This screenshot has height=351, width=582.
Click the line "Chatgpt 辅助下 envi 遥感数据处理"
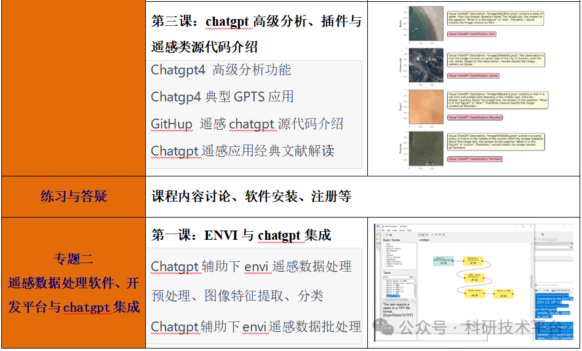coord(251,266)
